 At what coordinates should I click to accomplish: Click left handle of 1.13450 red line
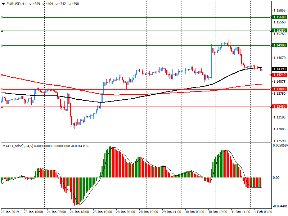coord(2,107)
